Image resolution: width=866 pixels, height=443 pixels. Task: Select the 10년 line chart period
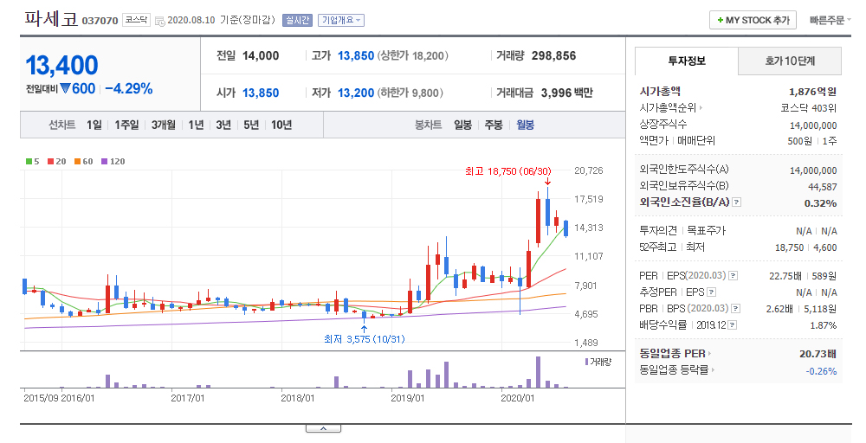pyautogui.click(x=281, y=125)
